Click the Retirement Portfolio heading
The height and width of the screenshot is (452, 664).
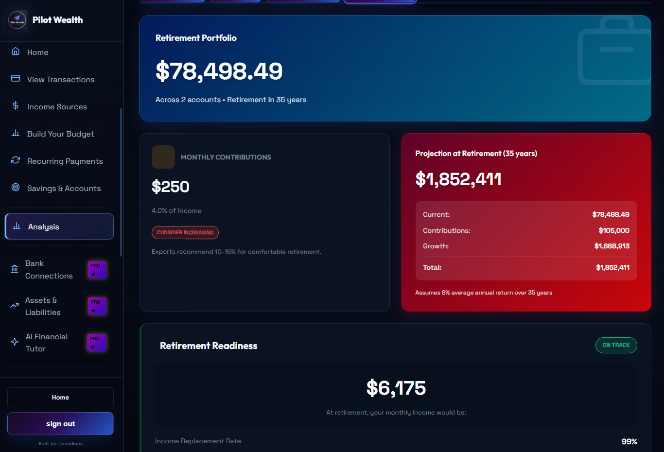196,38
